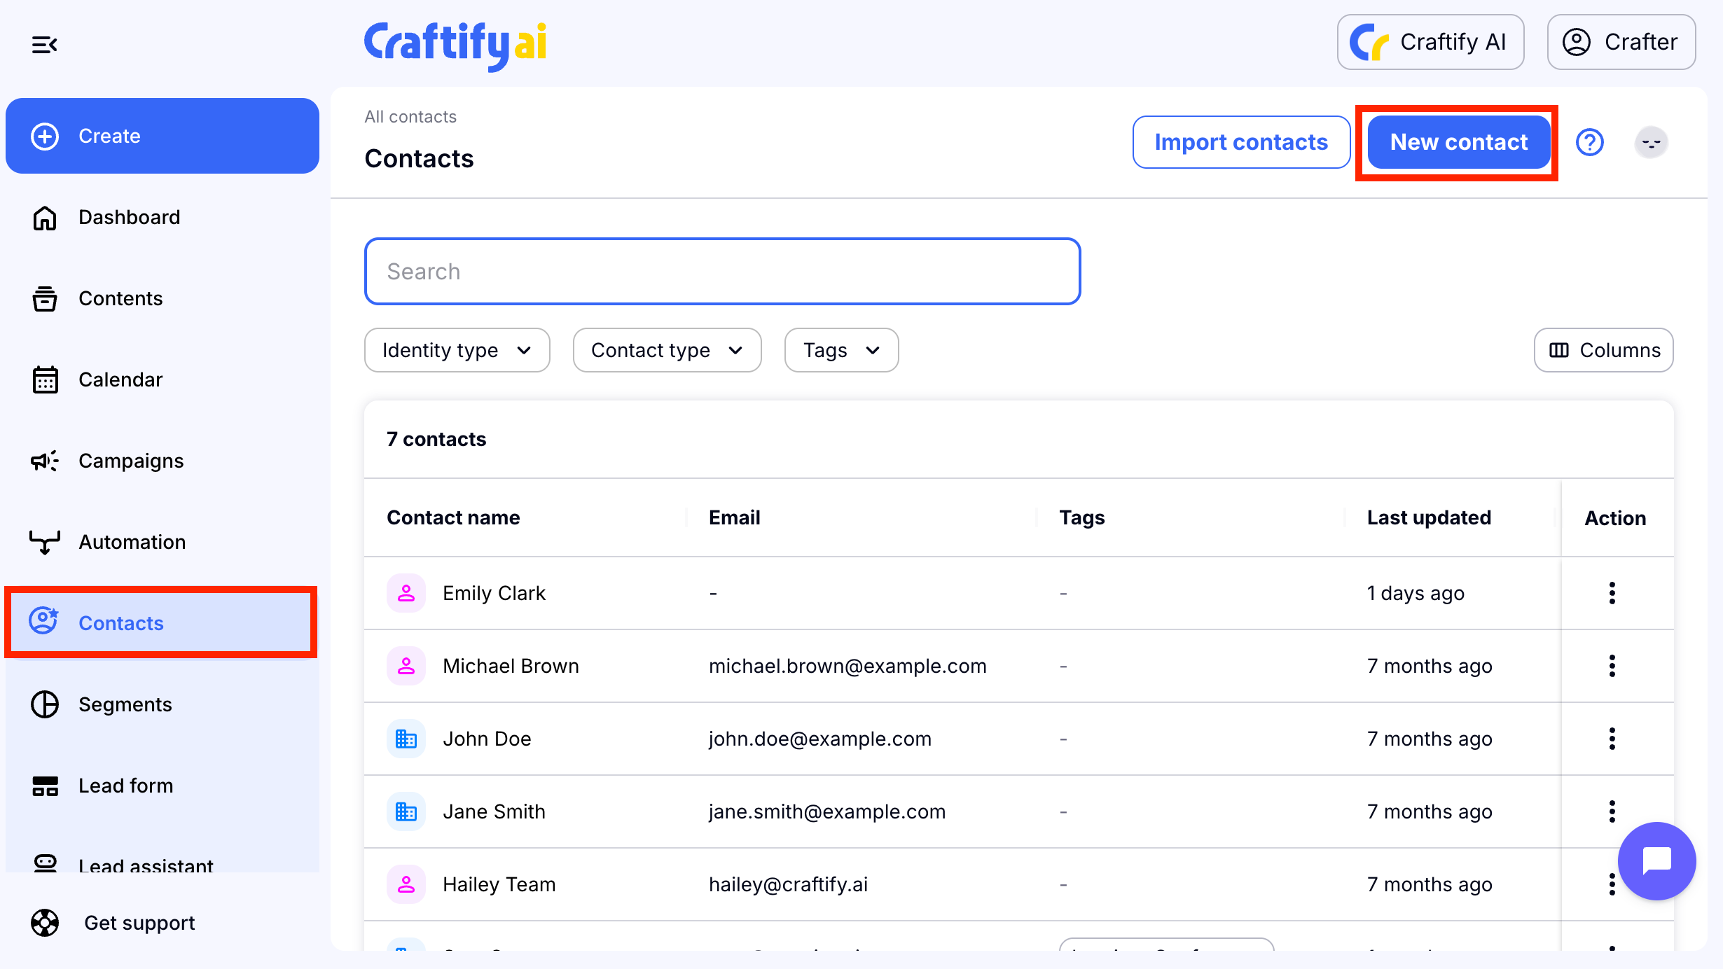The width and height of the screenshot is (1723, 969).
Task: Collapse the sidebar menu icon
Action: [44, 45]
